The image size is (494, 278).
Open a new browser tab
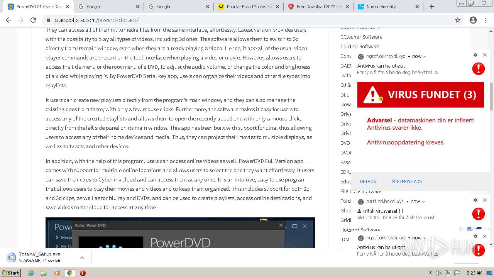(x=432, y=7)
